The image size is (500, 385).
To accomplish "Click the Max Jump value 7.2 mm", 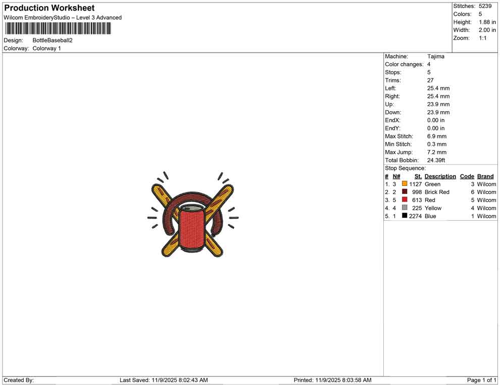I will click(x=437, y=152).
